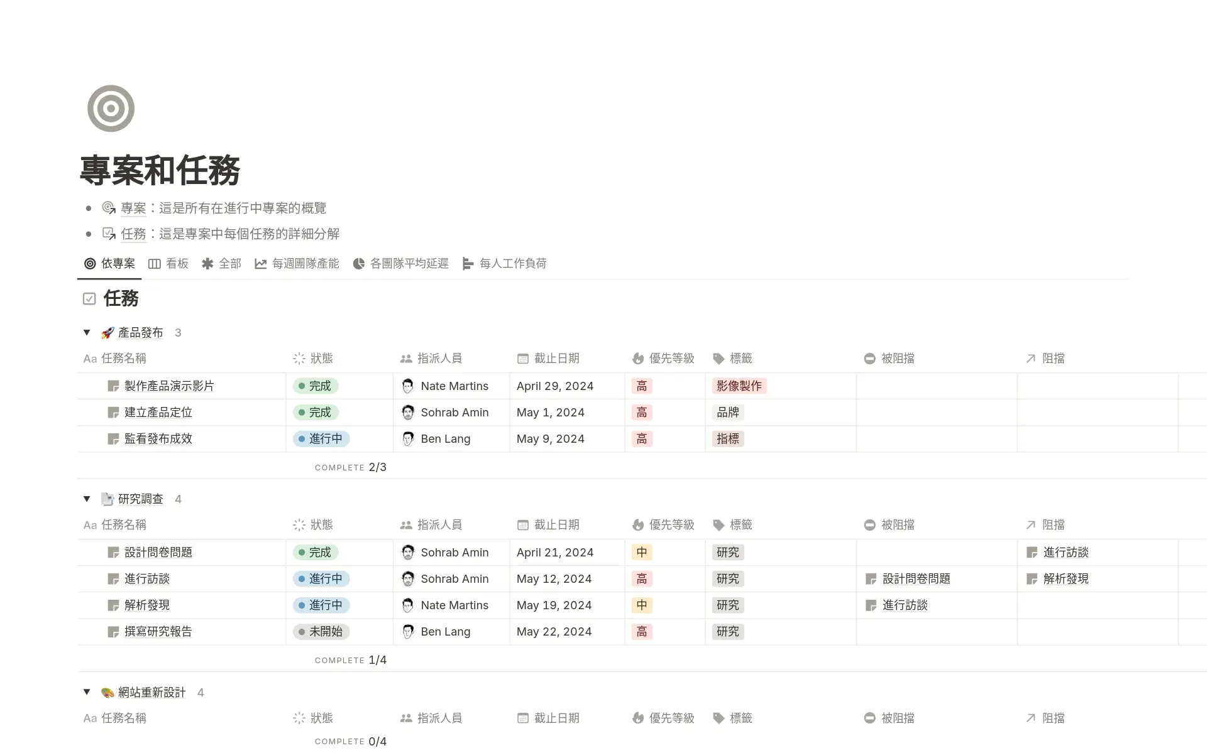Image resolution: width=1207 pixels, height=753 pixels.
Task: Collapse the 研究調查 group triangle
Action: pyautogui.click(x=87, y=499)
